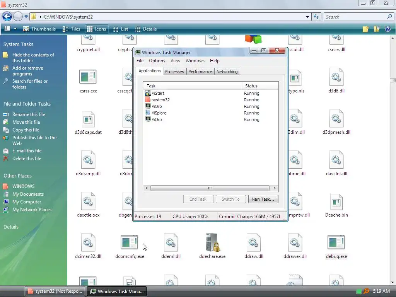This screenshot has height=297, width=396.
Task: Select dciman32.dll file icon
Action: [88, 243]
